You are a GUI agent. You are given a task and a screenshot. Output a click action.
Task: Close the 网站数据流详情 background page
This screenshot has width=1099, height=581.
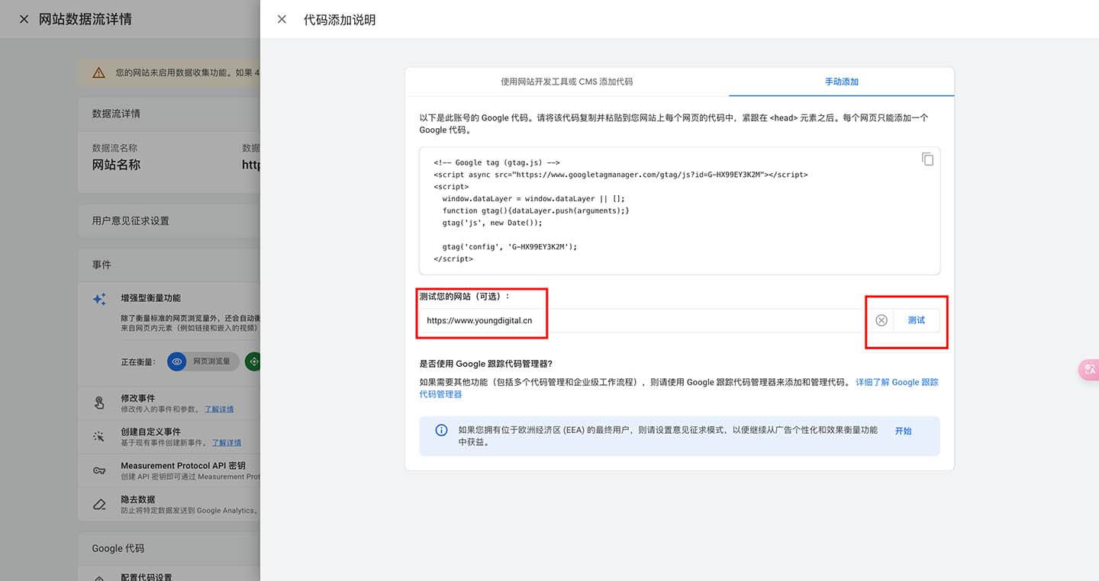click(x=24, y=19)
